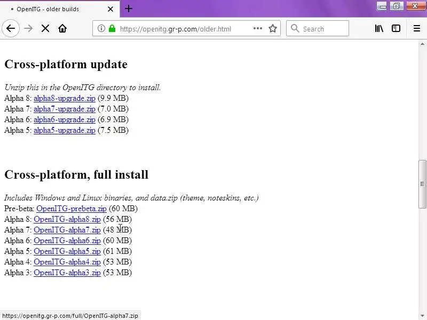The height and width of the screenshot is (320, 427).
Task: Click the 'Cross-platform, full install' heading
Action: tap(76, 175)
